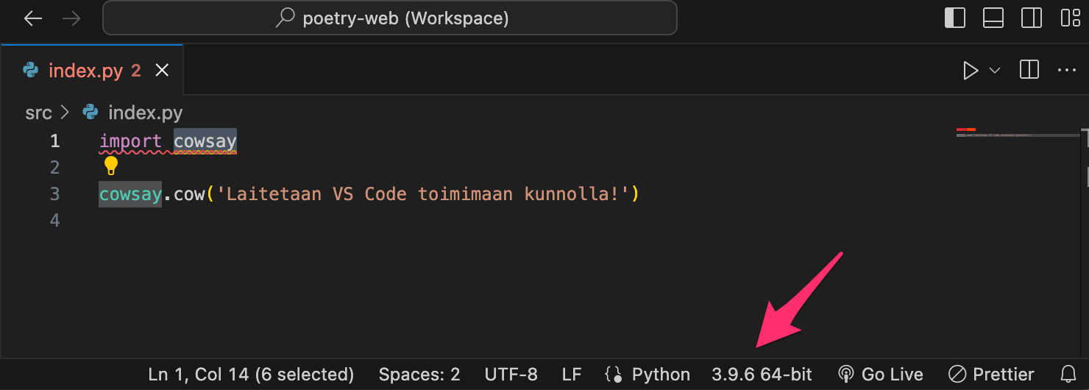Split the editor to the right

click(x=1029, y=71)
